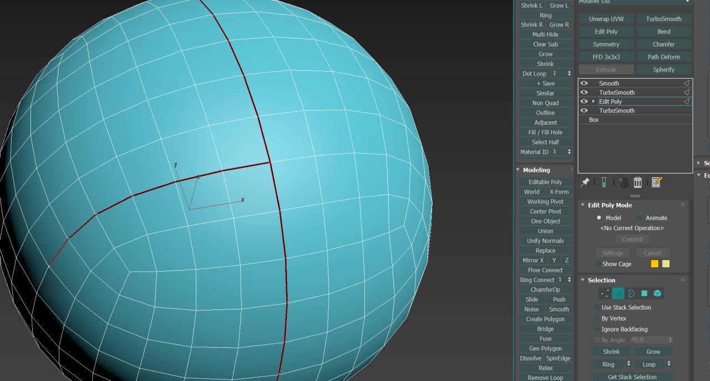Select the Animate radio button
This screenshot has width=710, height=381.
coord(639,218)
